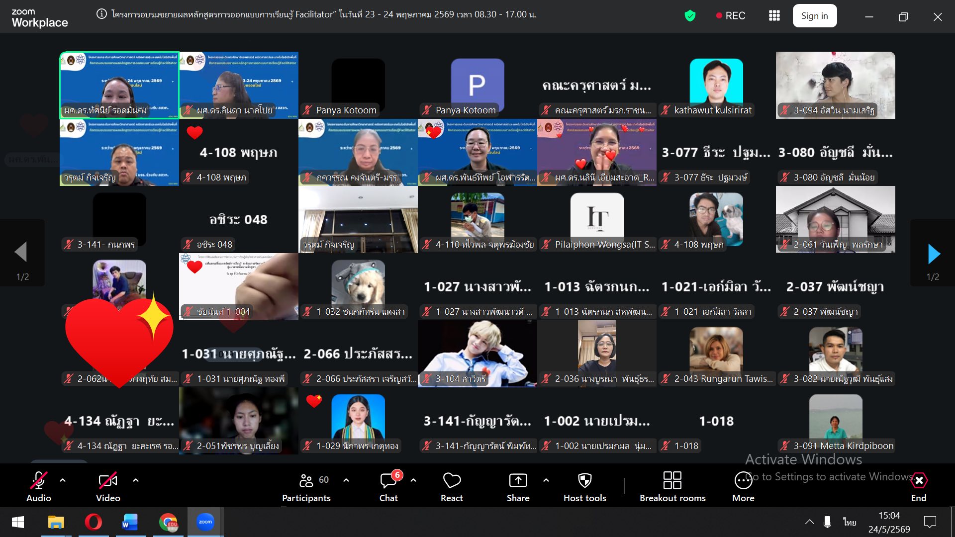Click the 1-027 participant tile
The width and height of the screenshot is (955, 537).
point(477,286)
